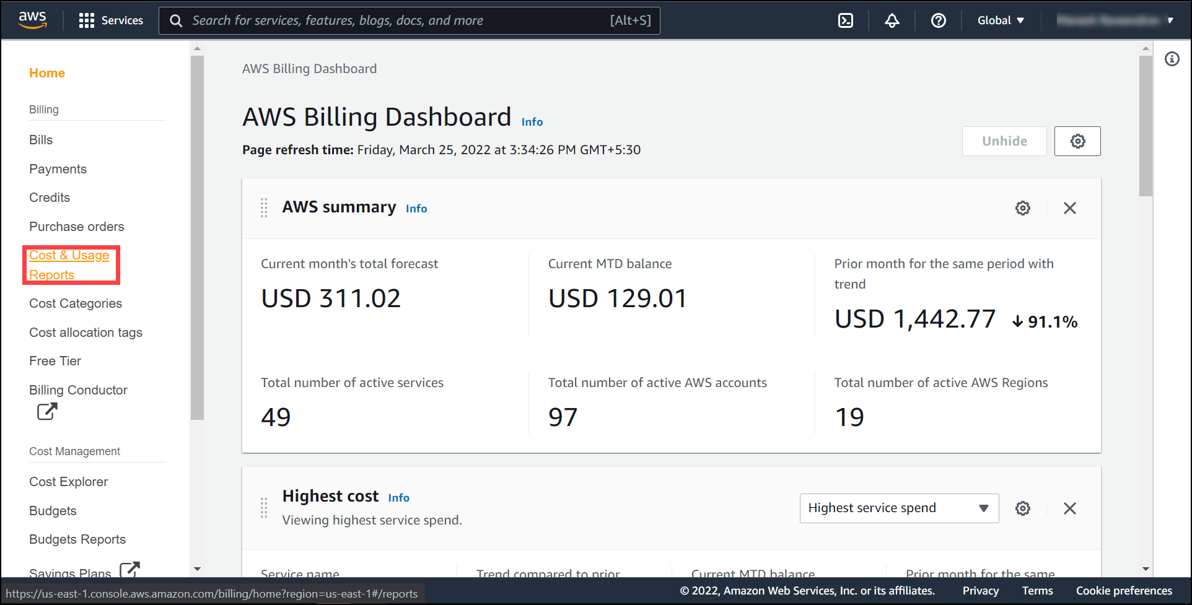Open Credits in sidebar

(x=50, y=198)
